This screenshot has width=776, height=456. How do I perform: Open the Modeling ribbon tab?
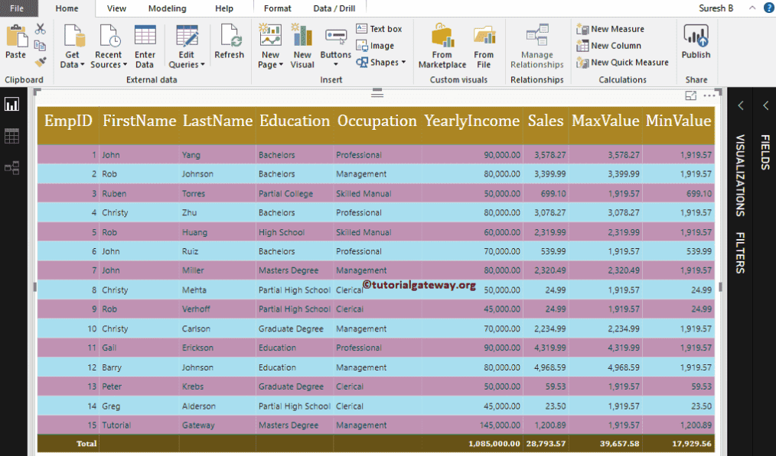coord(167,8)
